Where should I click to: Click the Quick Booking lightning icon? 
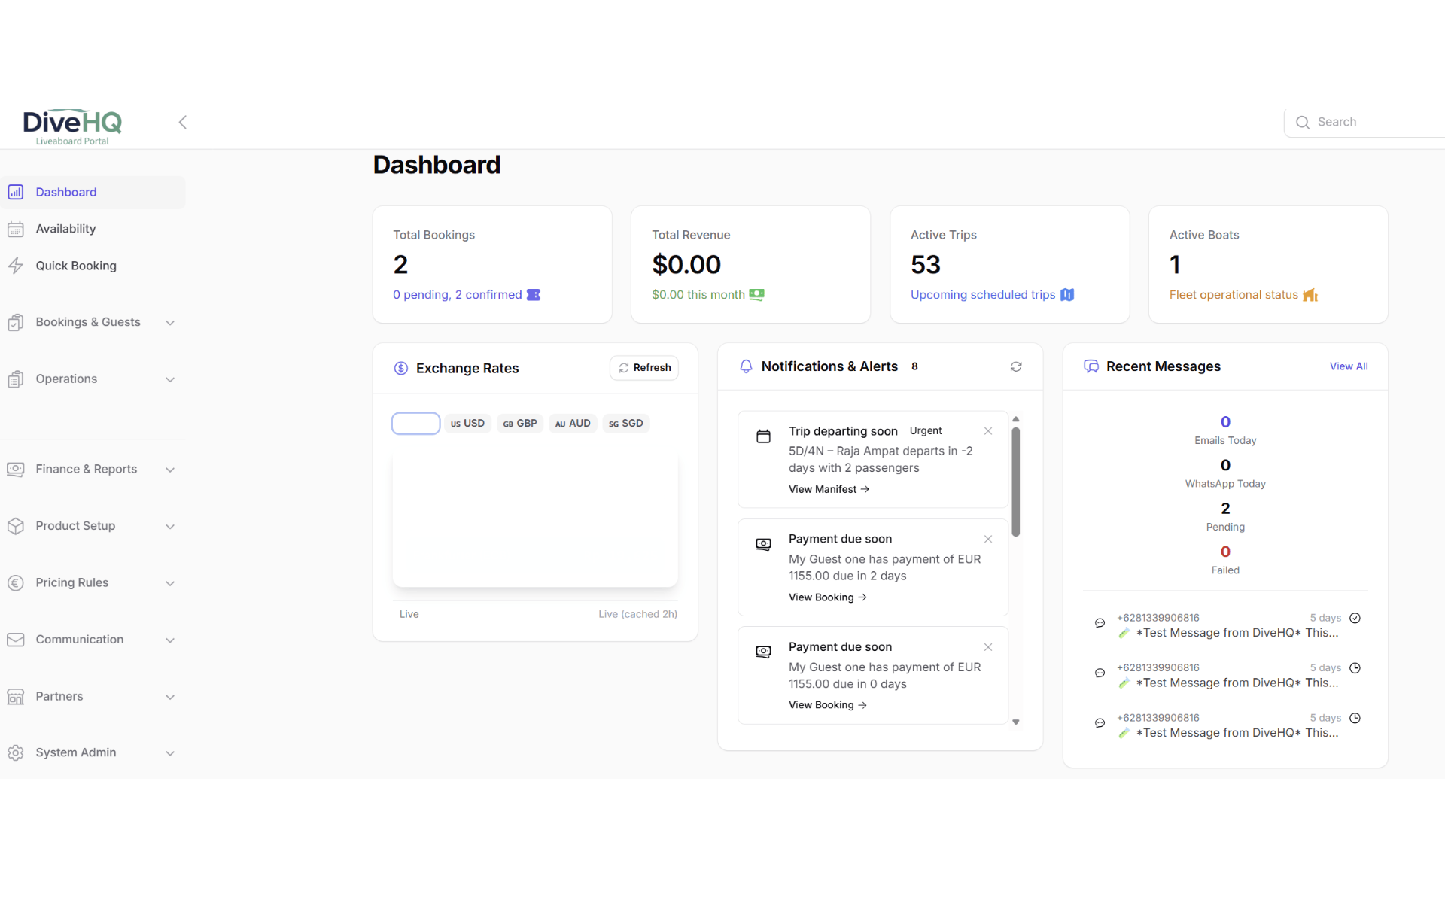click(x=17, y=266)
